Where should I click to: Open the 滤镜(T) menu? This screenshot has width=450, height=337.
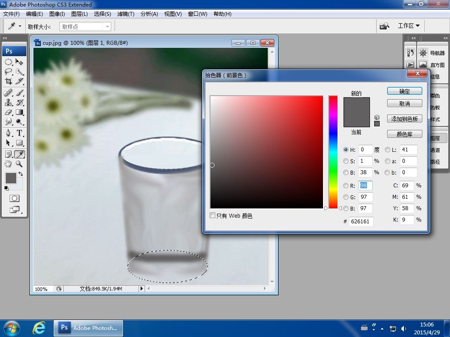(126, 14)
